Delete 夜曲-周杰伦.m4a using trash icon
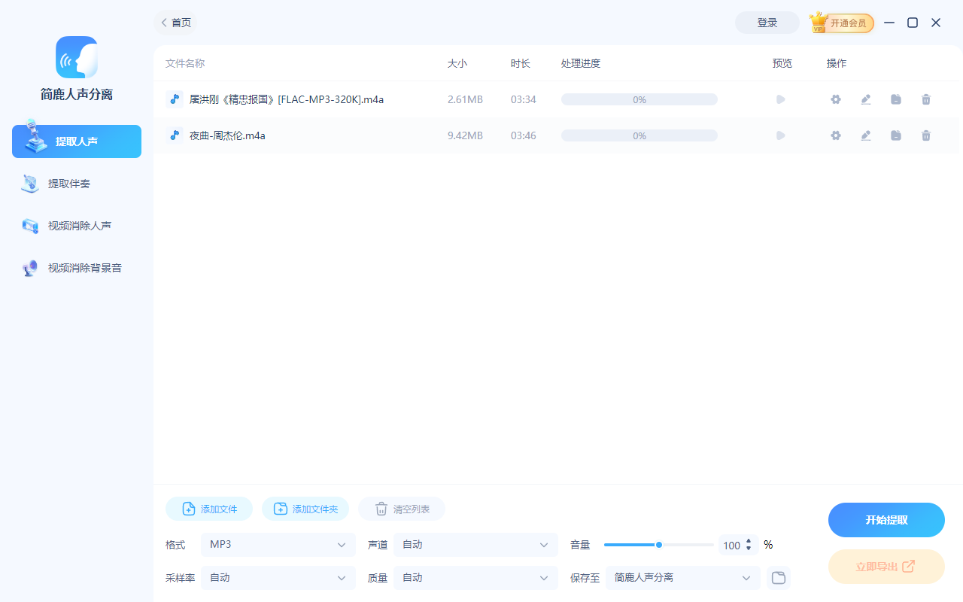 click(x=926, y=135)
